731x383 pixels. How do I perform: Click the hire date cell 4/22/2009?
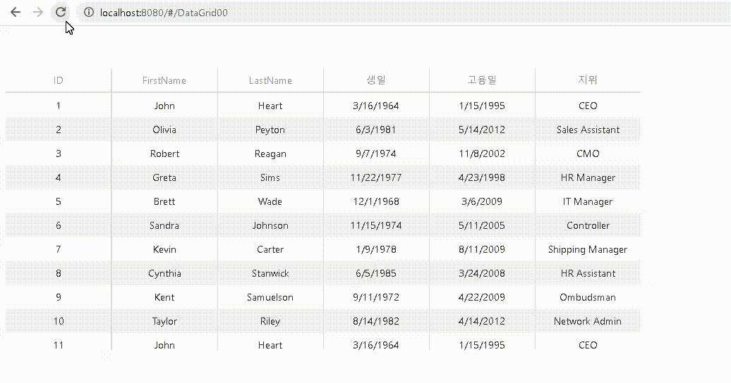tap(482, 297)
